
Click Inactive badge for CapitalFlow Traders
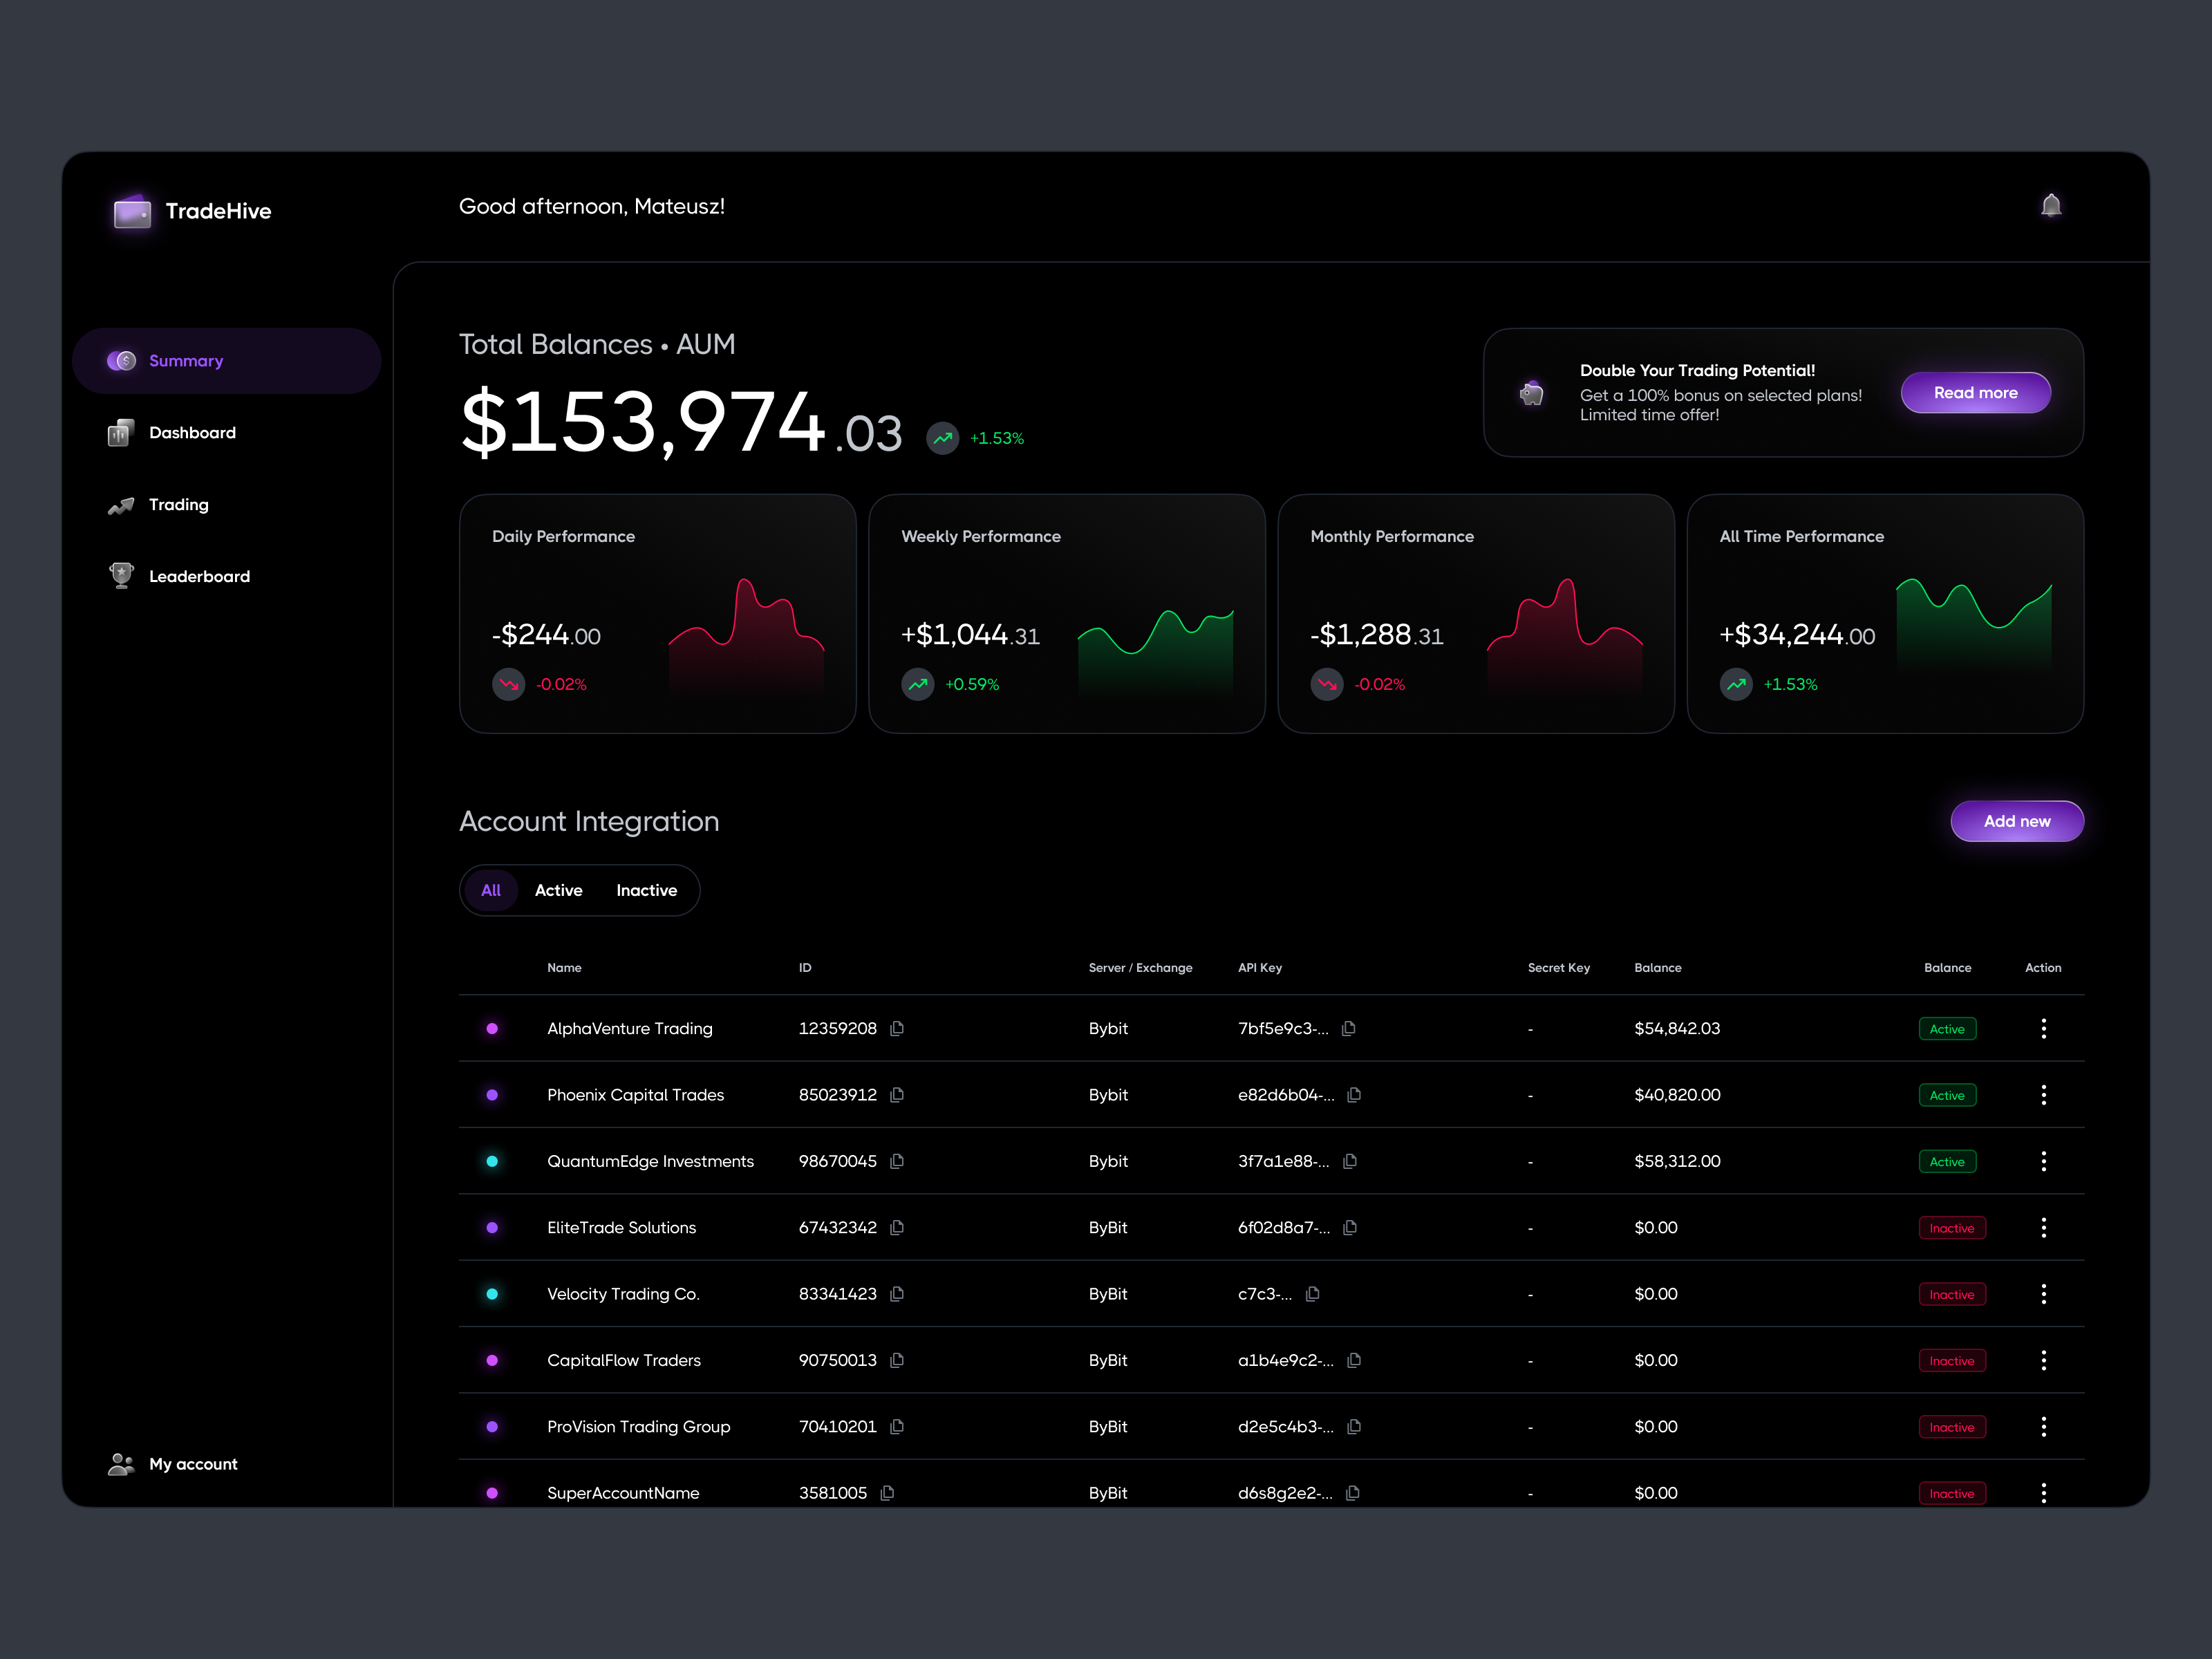(x=1952, y=1361)
